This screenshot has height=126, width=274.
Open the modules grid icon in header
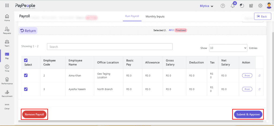click(251, 6)
